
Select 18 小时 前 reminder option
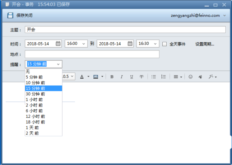[44, 122]
